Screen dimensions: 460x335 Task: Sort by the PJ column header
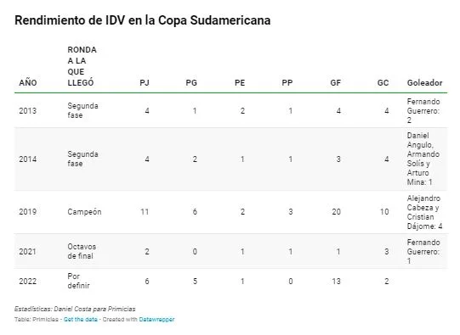click(x=145, y=83)
